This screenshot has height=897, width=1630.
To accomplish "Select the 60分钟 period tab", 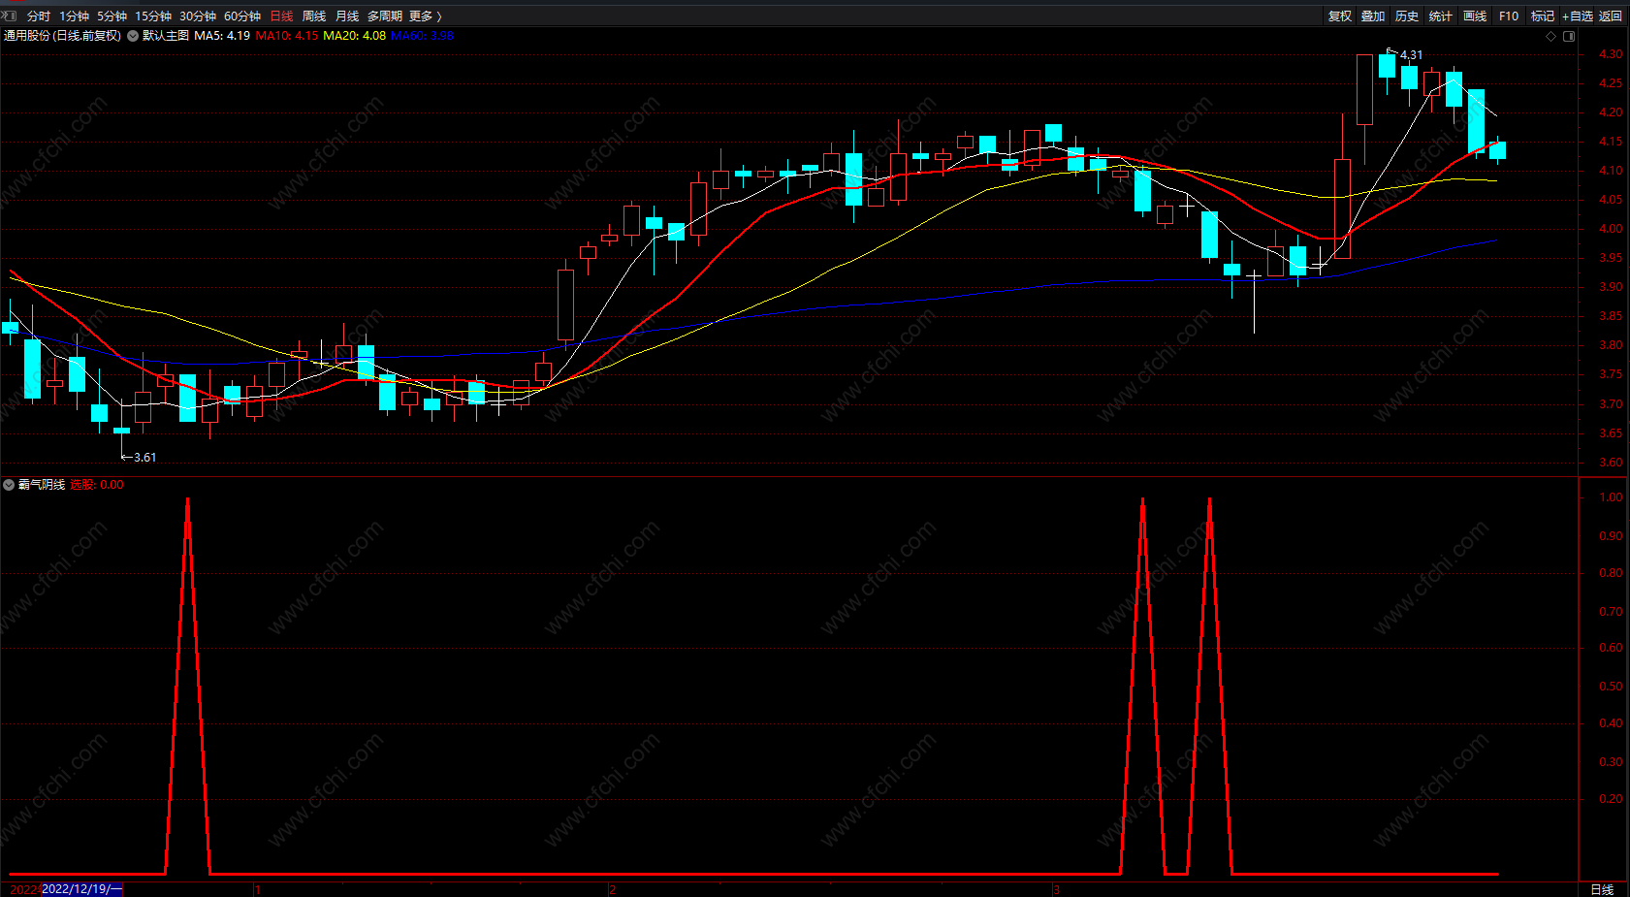I will click(242, 16).
